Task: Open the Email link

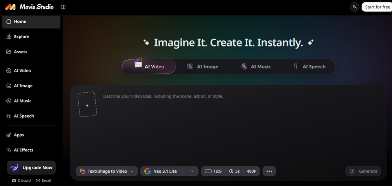Action: click(x=44, y=181)
